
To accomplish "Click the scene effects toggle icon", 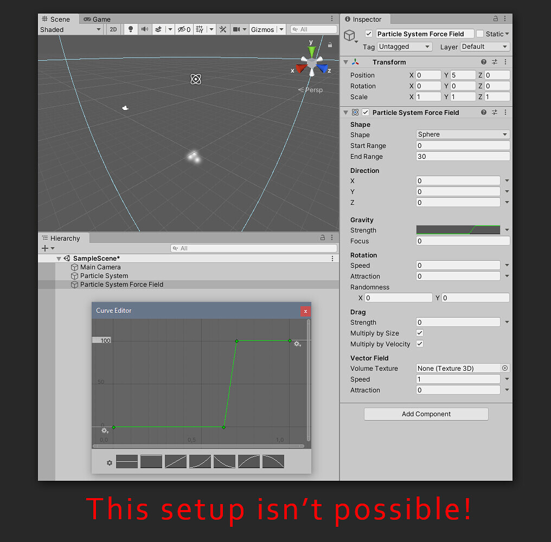I will (158, 29).
